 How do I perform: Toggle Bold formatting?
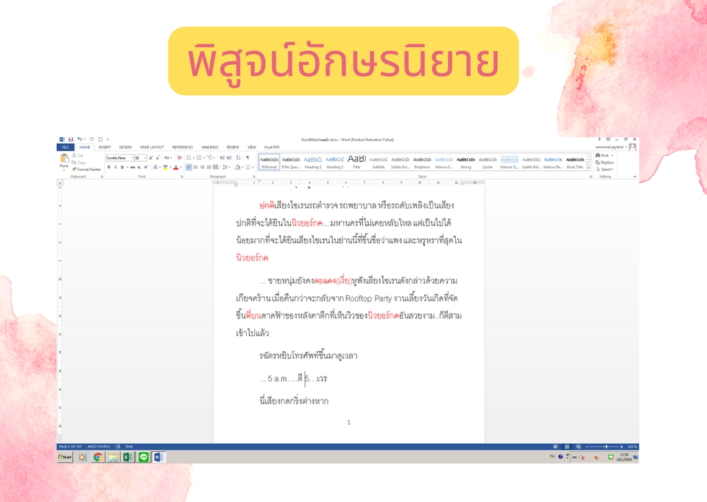pyautogui.click(x=109, y=167)
